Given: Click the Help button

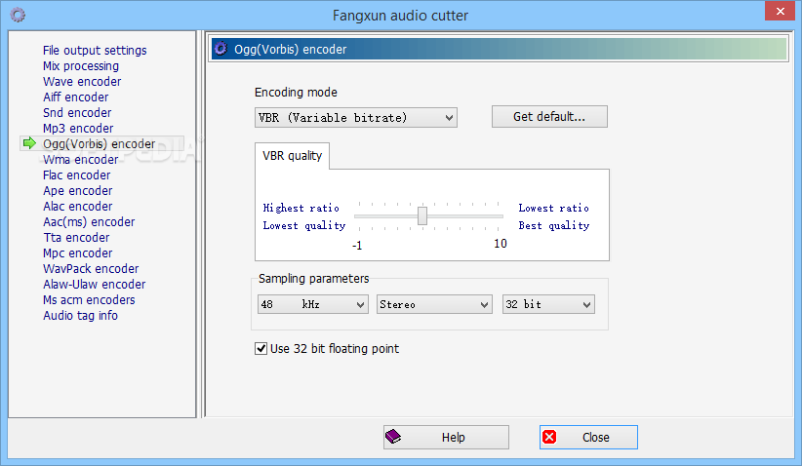Looking at the screenshot, I should (446, 437).
